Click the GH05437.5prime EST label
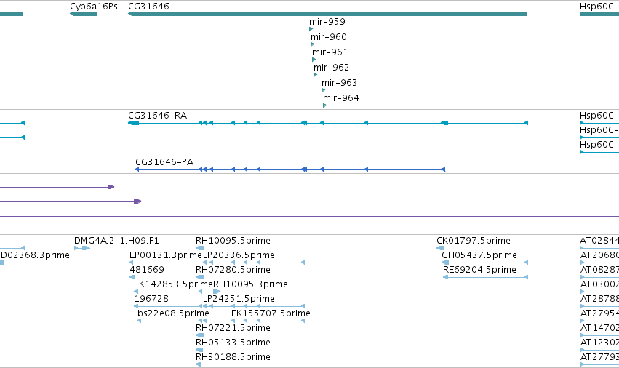Image resolution: width=619 pixels, height=368 pixels. tap(479, 255)
